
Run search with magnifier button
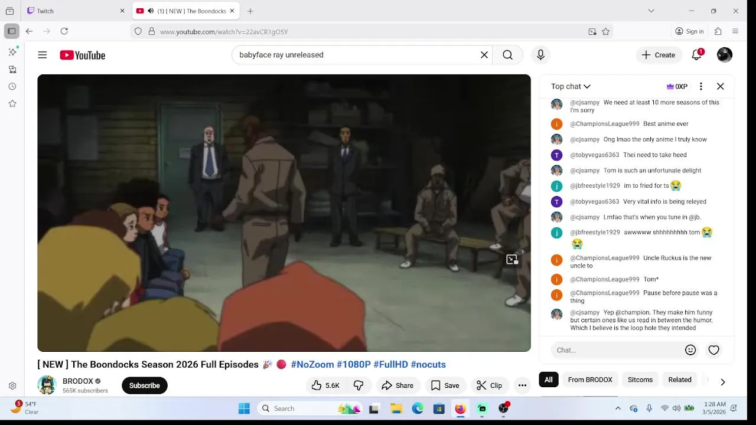[x=507, y=55]
